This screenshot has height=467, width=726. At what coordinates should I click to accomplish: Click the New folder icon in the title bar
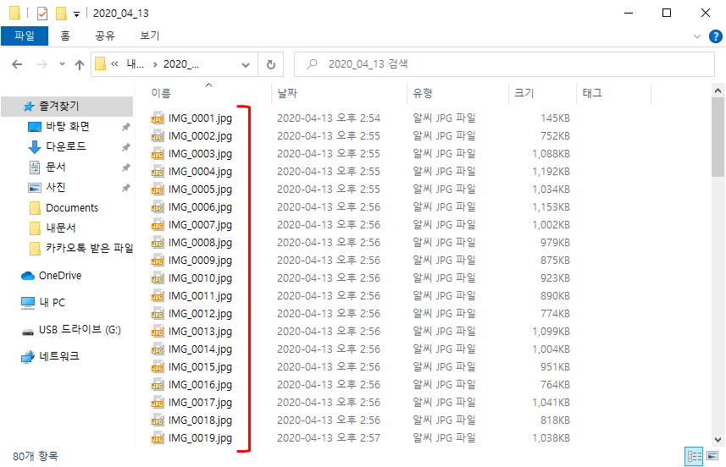pos(61,14)
